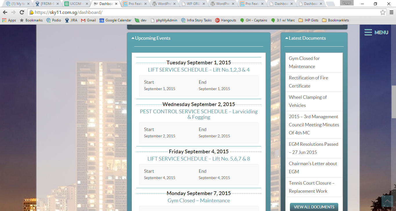Switch to the first Pro Feat tab
This screenshot has height=211, width=396.
tap(135, 4)
